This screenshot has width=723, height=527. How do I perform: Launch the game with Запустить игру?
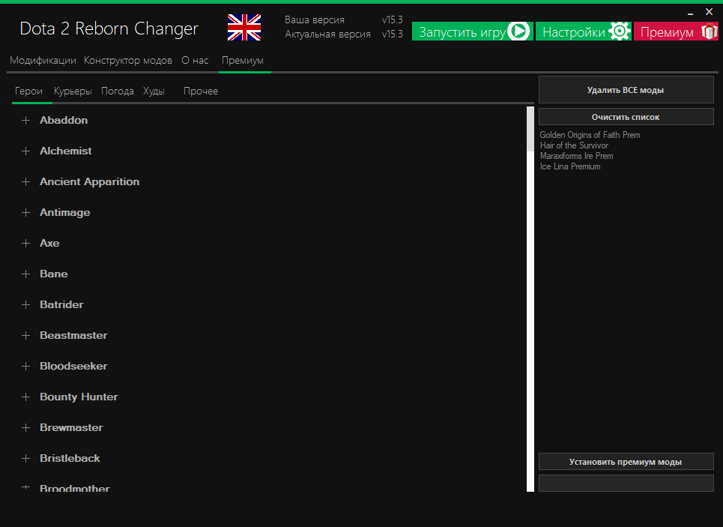click(473, 31)
